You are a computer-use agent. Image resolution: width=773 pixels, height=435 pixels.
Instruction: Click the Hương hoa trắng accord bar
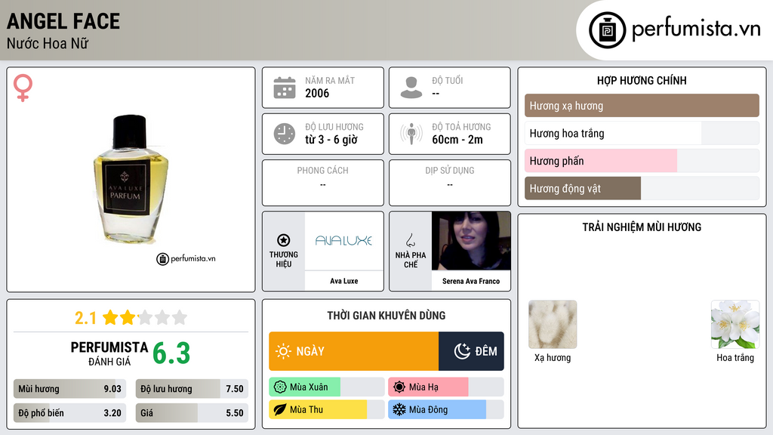pos(642,133)
